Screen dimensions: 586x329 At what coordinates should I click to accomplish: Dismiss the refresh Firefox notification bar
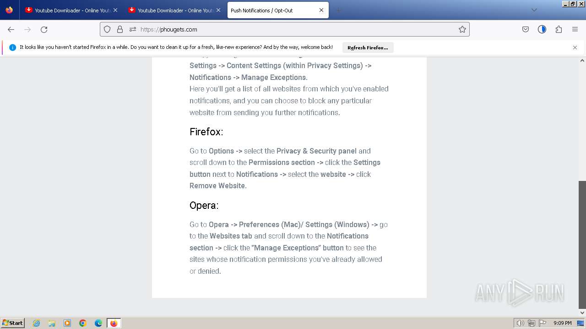coord(575,48)
